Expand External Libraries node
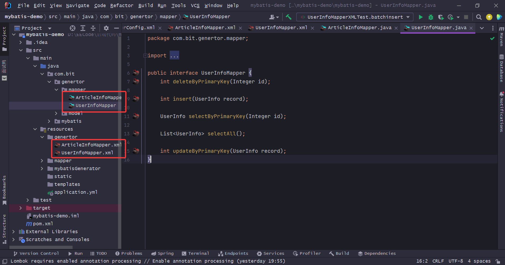 [13, 232]
